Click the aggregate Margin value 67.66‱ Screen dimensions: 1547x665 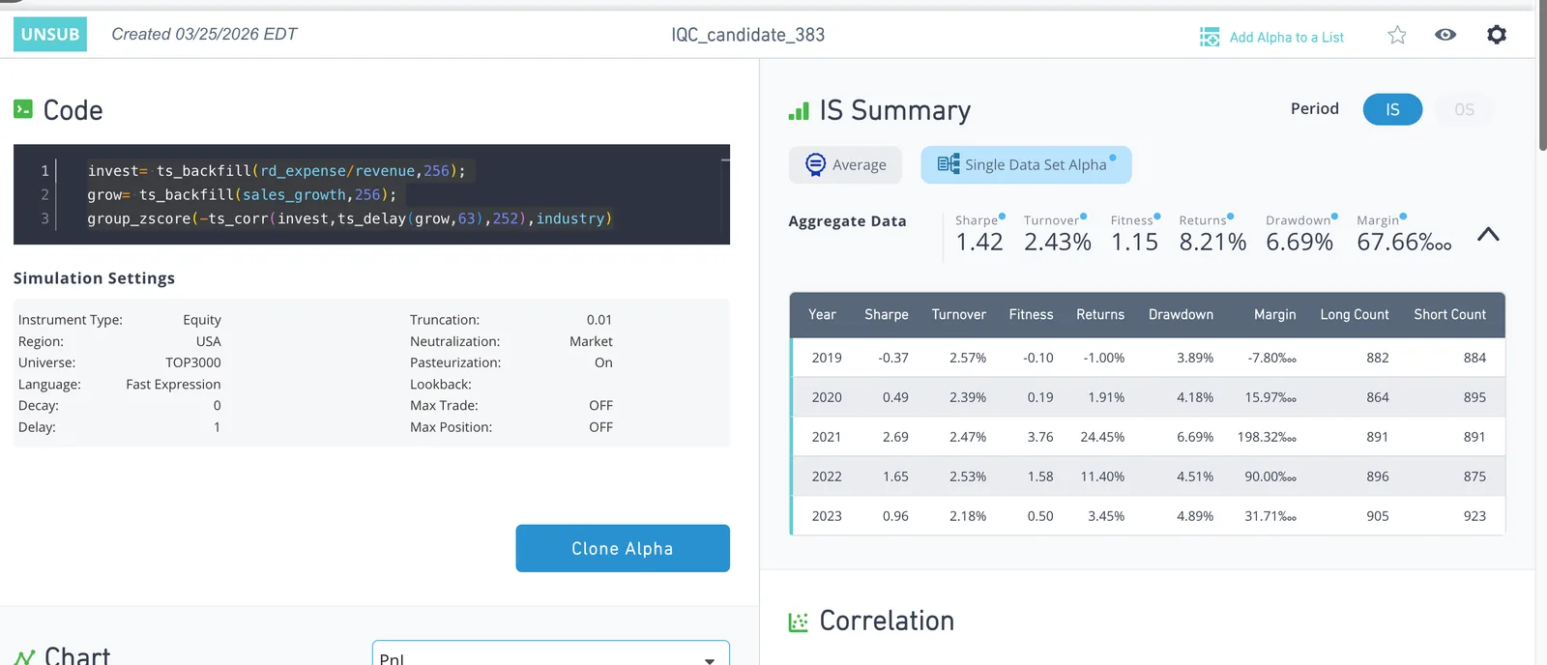pyautogui.click(x=1404, y=242)
